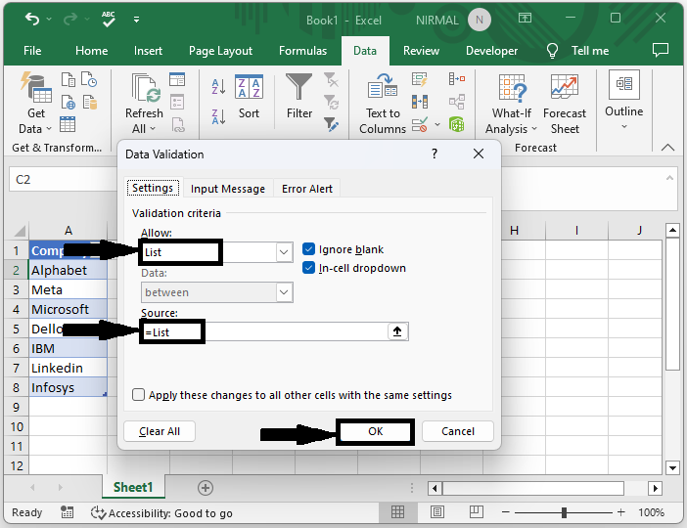This screenshot has height=528, width=687.
Task: Open the Get Data icon
Action: 36,88
